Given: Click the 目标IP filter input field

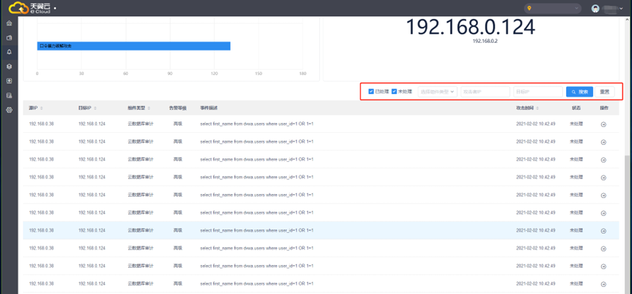Looking at the screenshot, I should tap(537, 91).
